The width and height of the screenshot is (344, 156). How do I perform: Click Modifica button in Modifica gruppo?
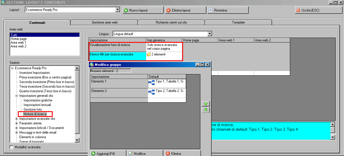coord(145,153)
